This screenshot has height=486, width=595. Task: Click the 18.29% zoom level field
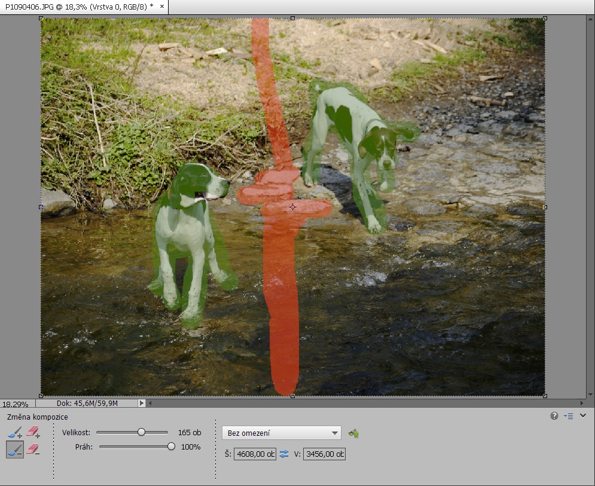[17, 404]
